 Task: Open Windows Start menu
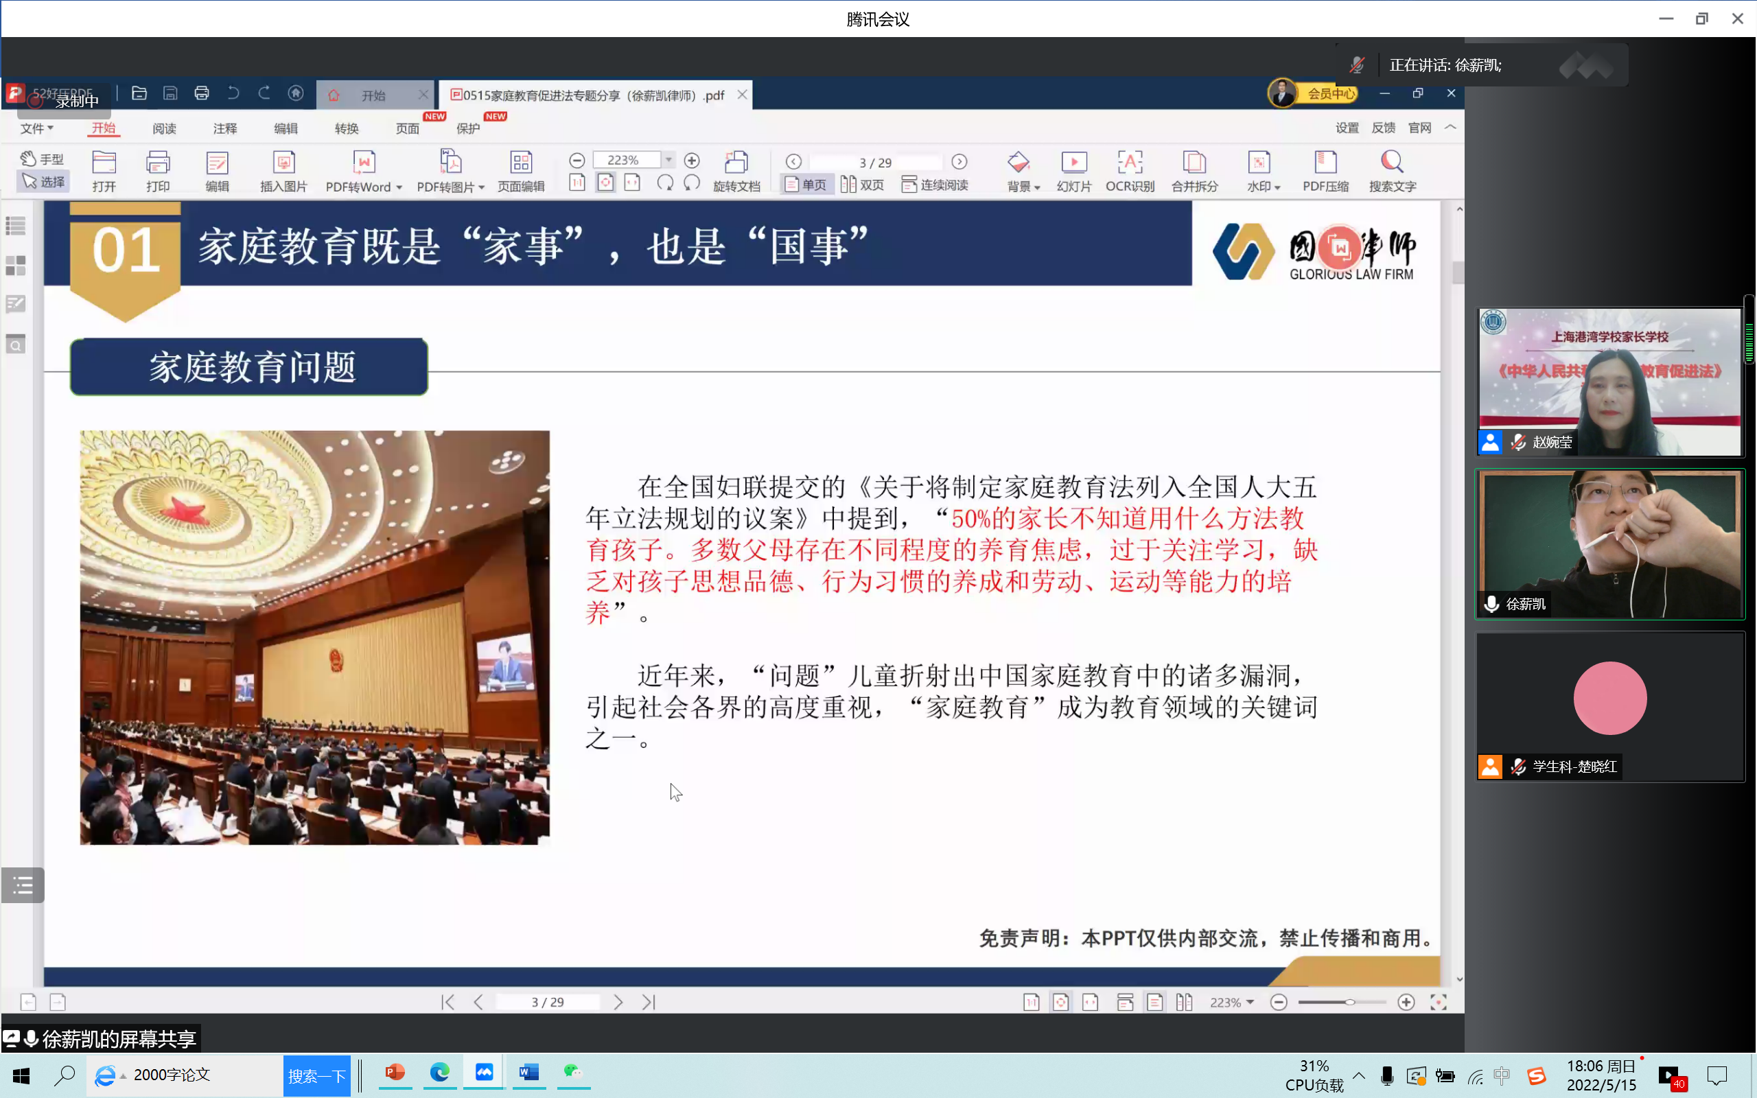[21, 1075]
